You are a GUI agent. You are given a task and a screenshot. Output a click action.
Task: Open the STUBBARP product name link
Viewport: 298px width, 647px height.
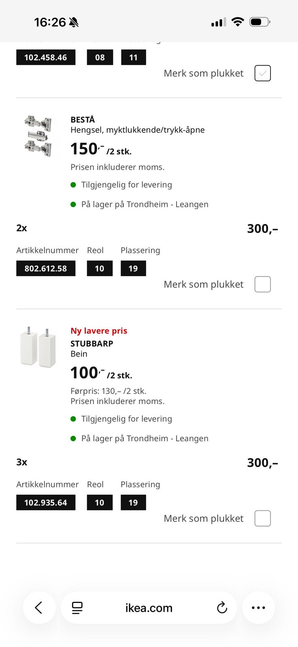(92, 344)
